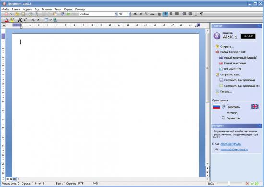Align text to the right
This screenshot has width=264, height=187.
click(171, 14)
